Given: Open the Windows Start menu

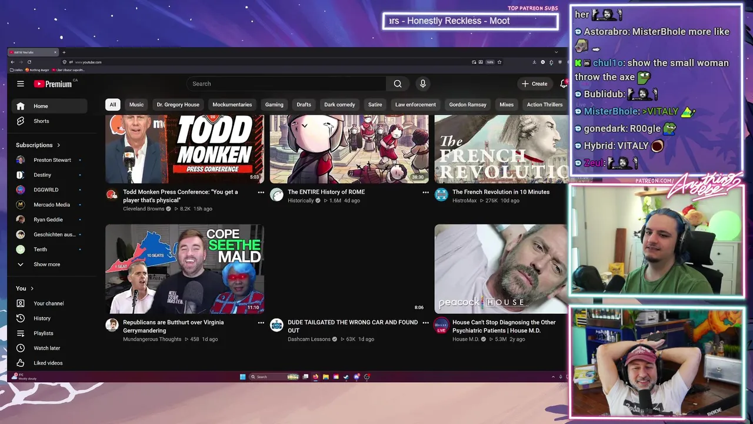Looking at the screenshot, I should 242,377.
